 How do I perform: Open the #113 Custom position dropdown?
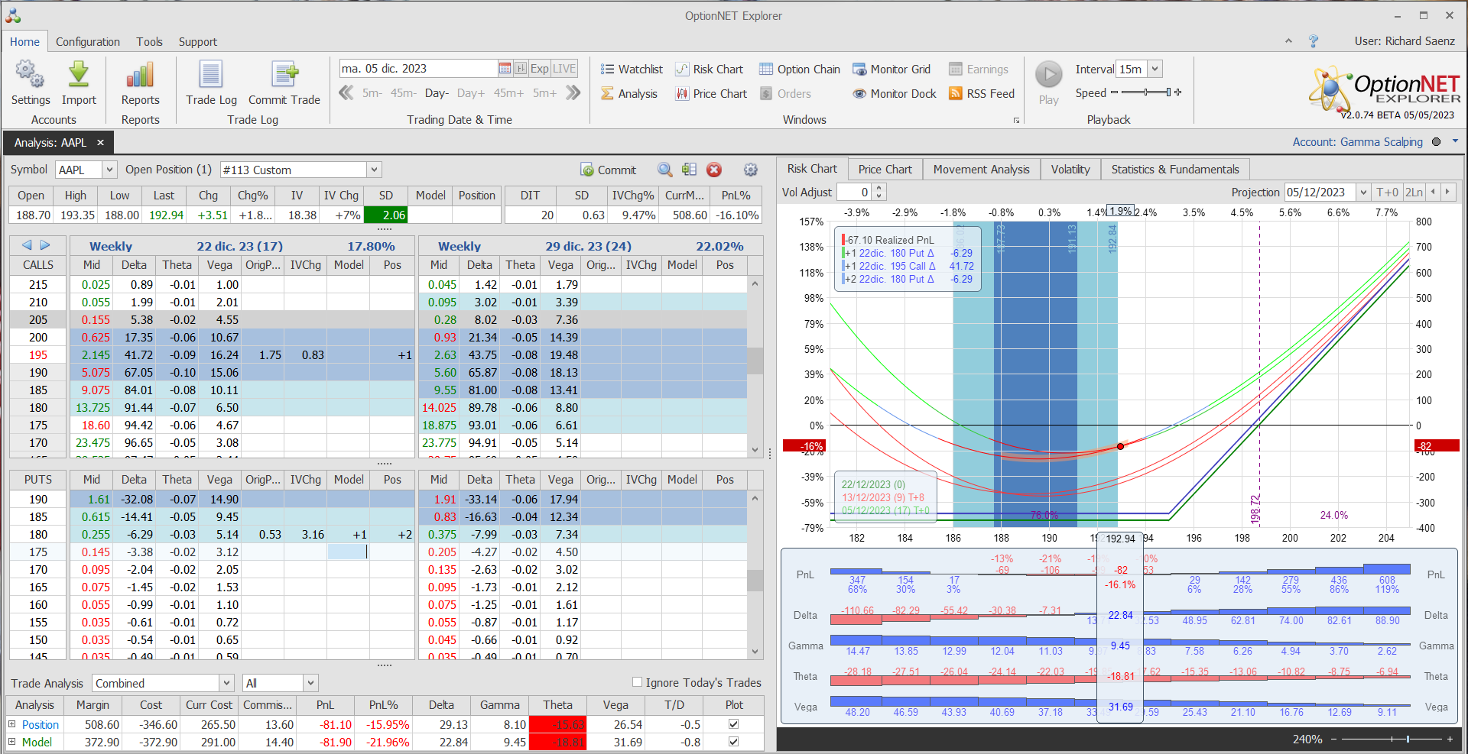374,170
